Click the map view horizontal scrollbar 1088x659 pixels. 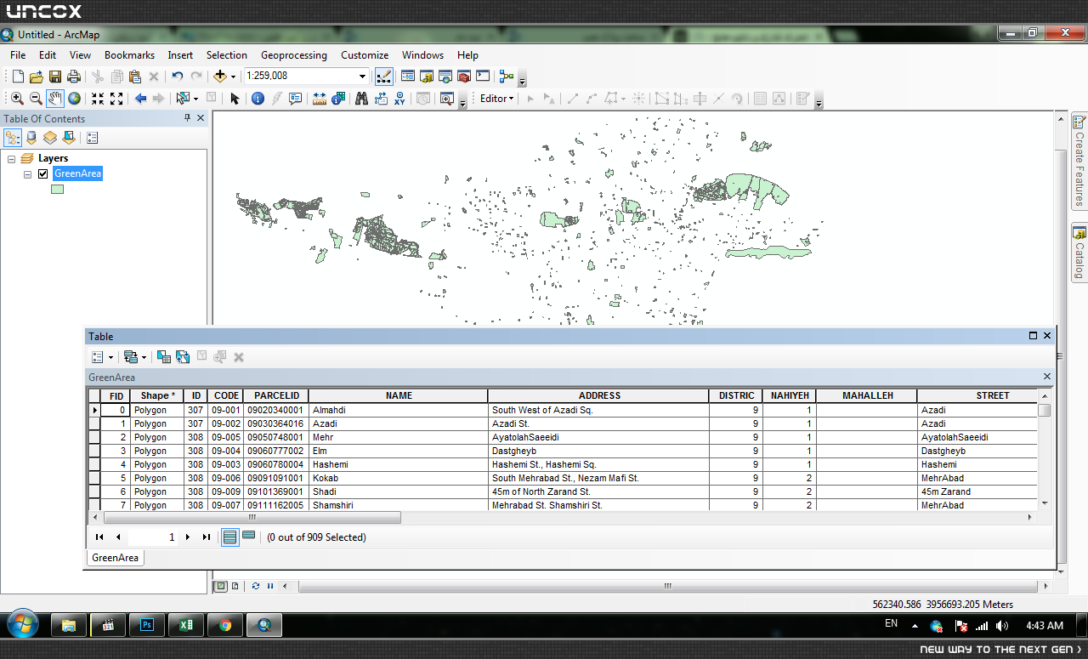667,586
